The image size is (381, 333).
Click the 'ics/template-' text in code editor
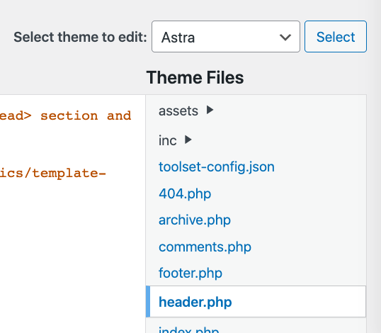coord(52,173)
